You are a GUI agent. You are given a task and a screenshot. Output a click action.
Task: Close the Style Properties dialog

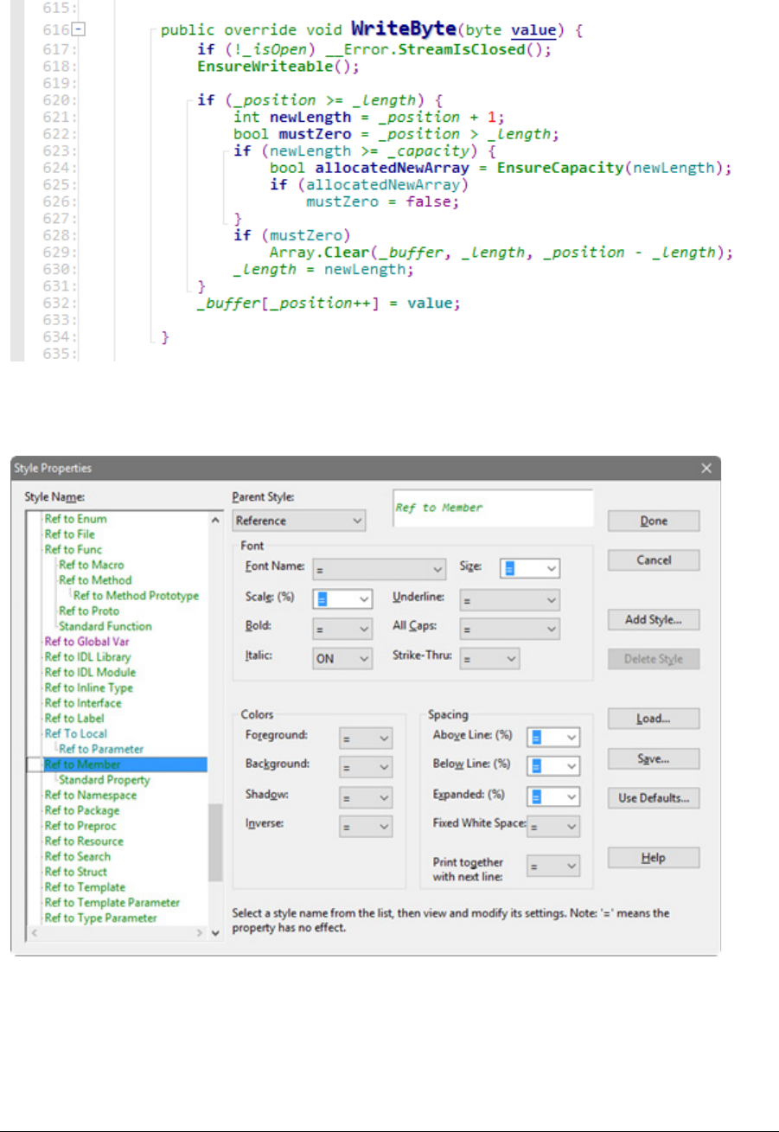706,468
